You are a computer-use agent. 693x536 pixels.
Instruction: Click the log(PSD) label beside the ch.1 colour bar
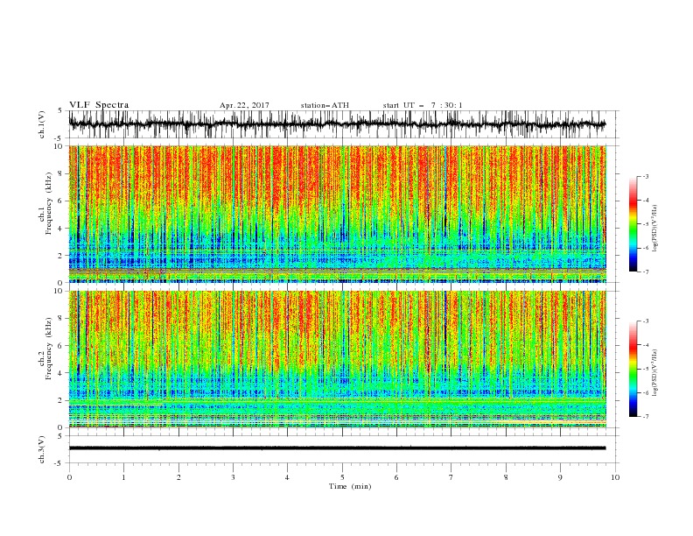click(654, 229)
